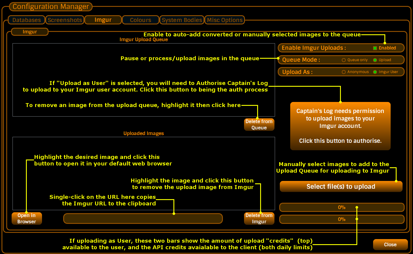Open the Colours tab
Screen dimensions: 413x254
(x=141, y=20)
